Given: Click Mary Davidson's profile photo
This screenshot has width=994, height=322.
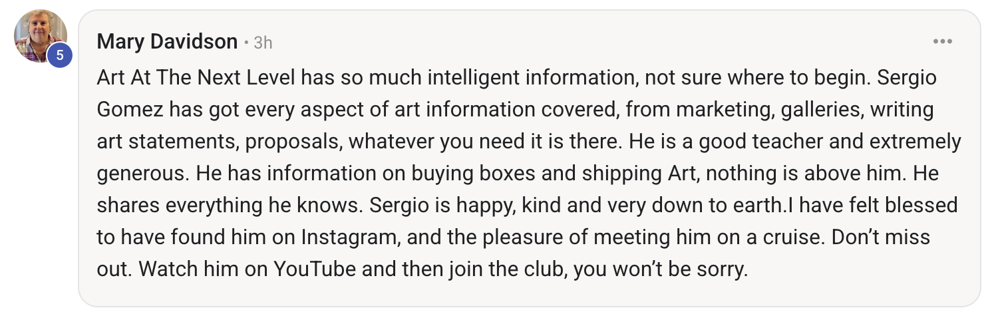Looking at the screenshot, I should (39, 35).
